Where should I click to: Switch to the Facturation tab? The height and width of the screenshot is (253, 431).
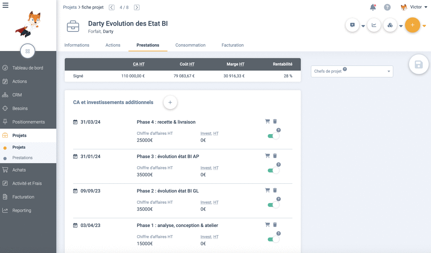click(x=233, y=45)
